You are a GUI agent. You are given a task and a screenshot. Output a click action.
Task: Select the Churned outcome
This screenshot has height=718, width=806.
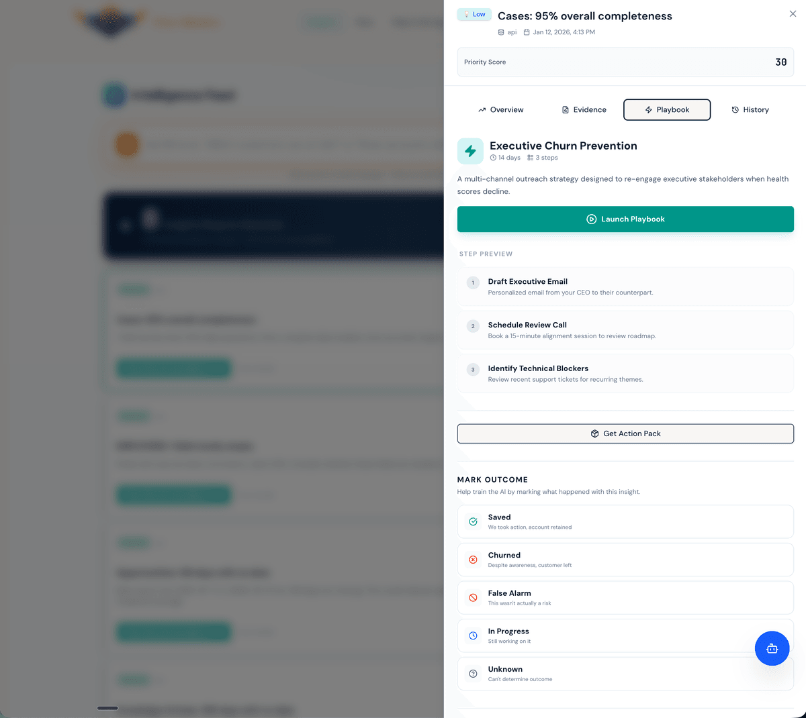625,560
